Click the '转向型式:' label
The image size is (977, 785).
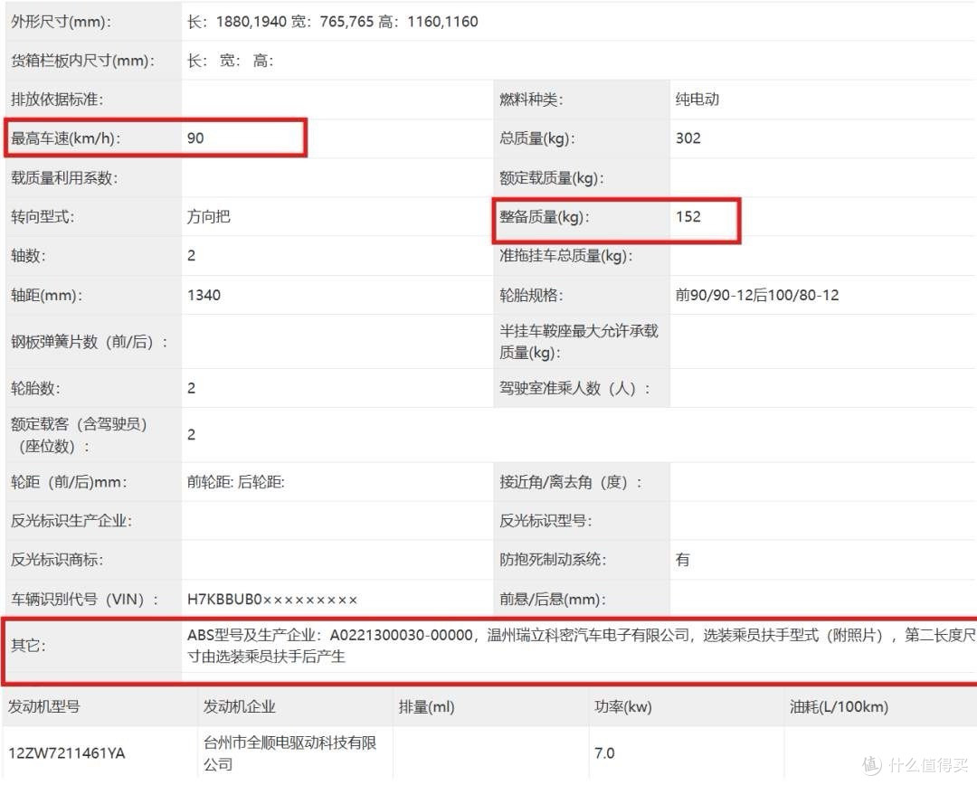tap(43, 217)
